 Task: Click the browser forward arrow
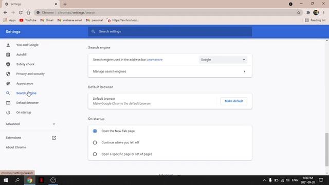(x=13, y=12)
